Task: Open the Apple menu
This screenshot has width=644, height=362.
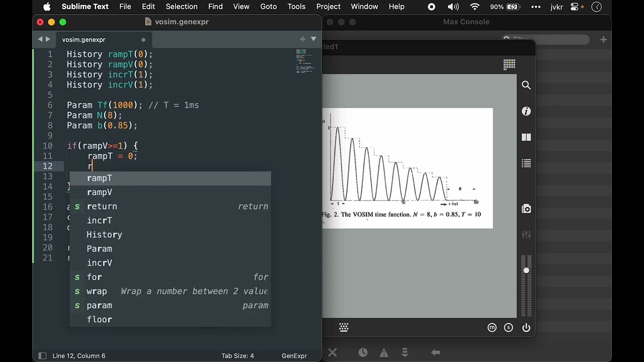Action: [47, 7]
